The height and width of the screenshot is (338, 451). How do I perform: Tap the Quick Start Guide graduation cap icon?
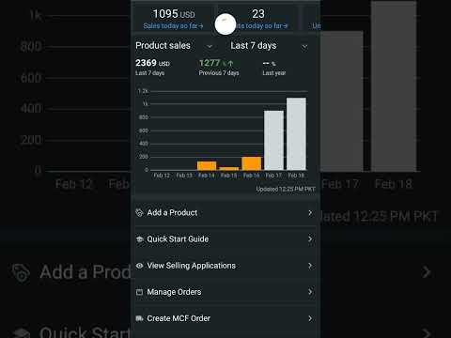coord(139,239)
